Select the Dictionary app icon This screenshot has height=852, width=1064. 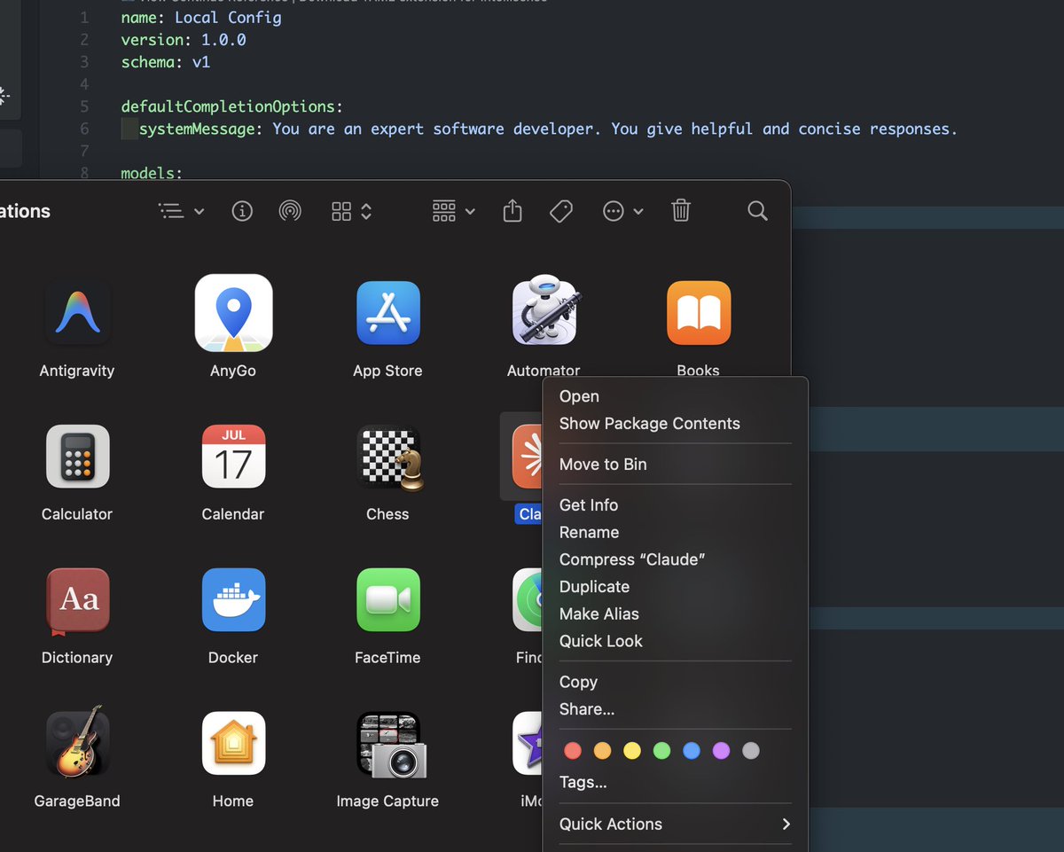tap(77, 601)
